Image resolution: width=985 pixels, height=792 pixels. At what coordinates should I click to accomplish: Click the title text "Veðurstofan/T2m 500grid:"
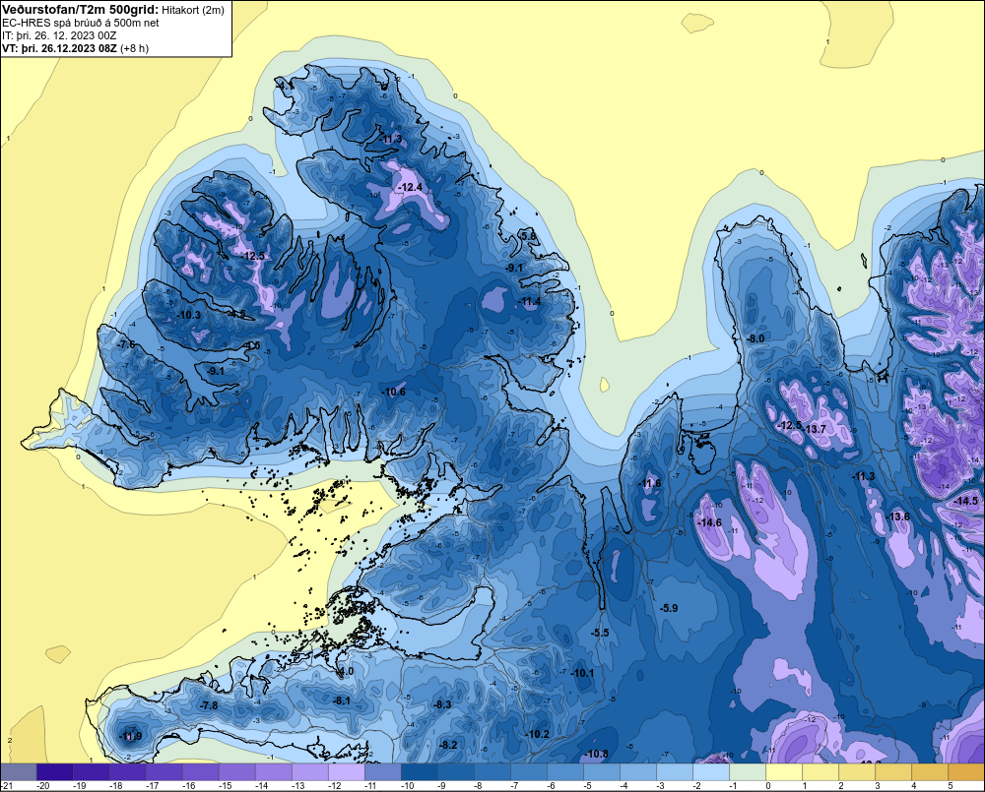click(x=80, y=10)
